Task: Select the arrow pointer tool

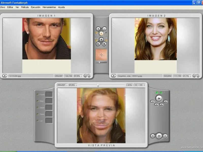Action: click(x=98, y=29)
